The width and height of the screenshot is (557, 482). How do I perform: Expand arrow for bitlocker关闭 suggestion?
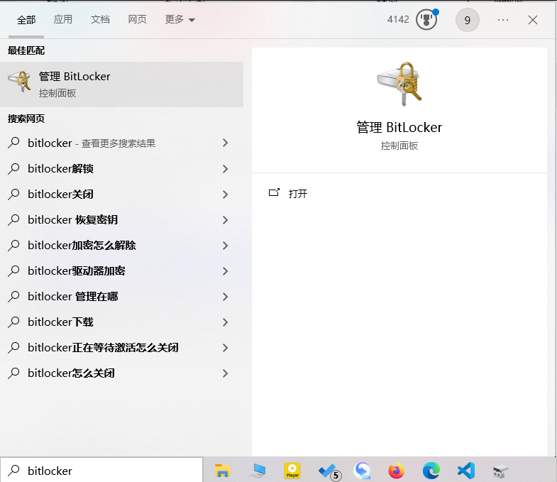[225, 194]
